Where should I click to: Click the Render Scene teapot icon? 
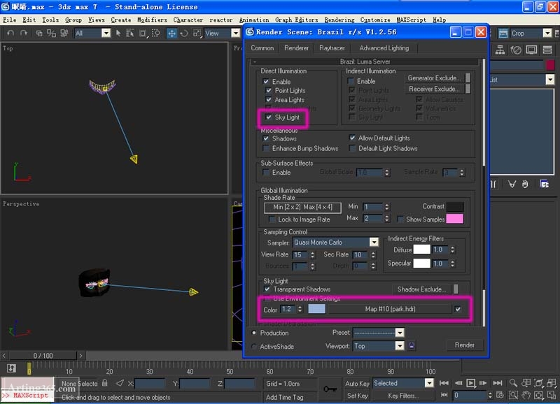(503, 33)
